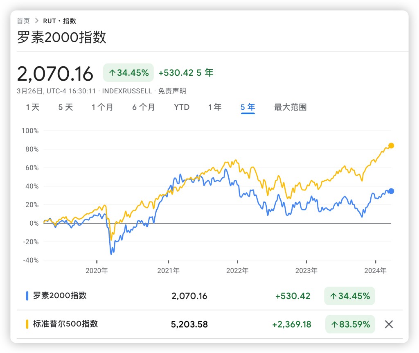
Task: Select the 5天 time range tab
Action: coord(65,107)
